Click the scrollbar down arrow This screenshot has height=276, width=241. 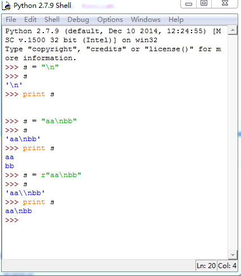coord(233,255)
